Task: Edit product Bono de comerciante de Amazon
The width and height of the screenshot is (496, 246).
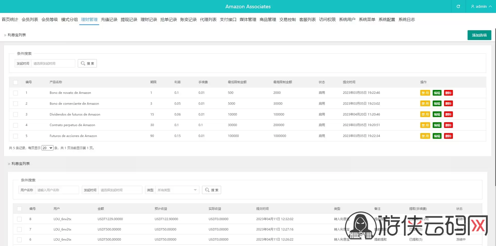Action: 437,104
